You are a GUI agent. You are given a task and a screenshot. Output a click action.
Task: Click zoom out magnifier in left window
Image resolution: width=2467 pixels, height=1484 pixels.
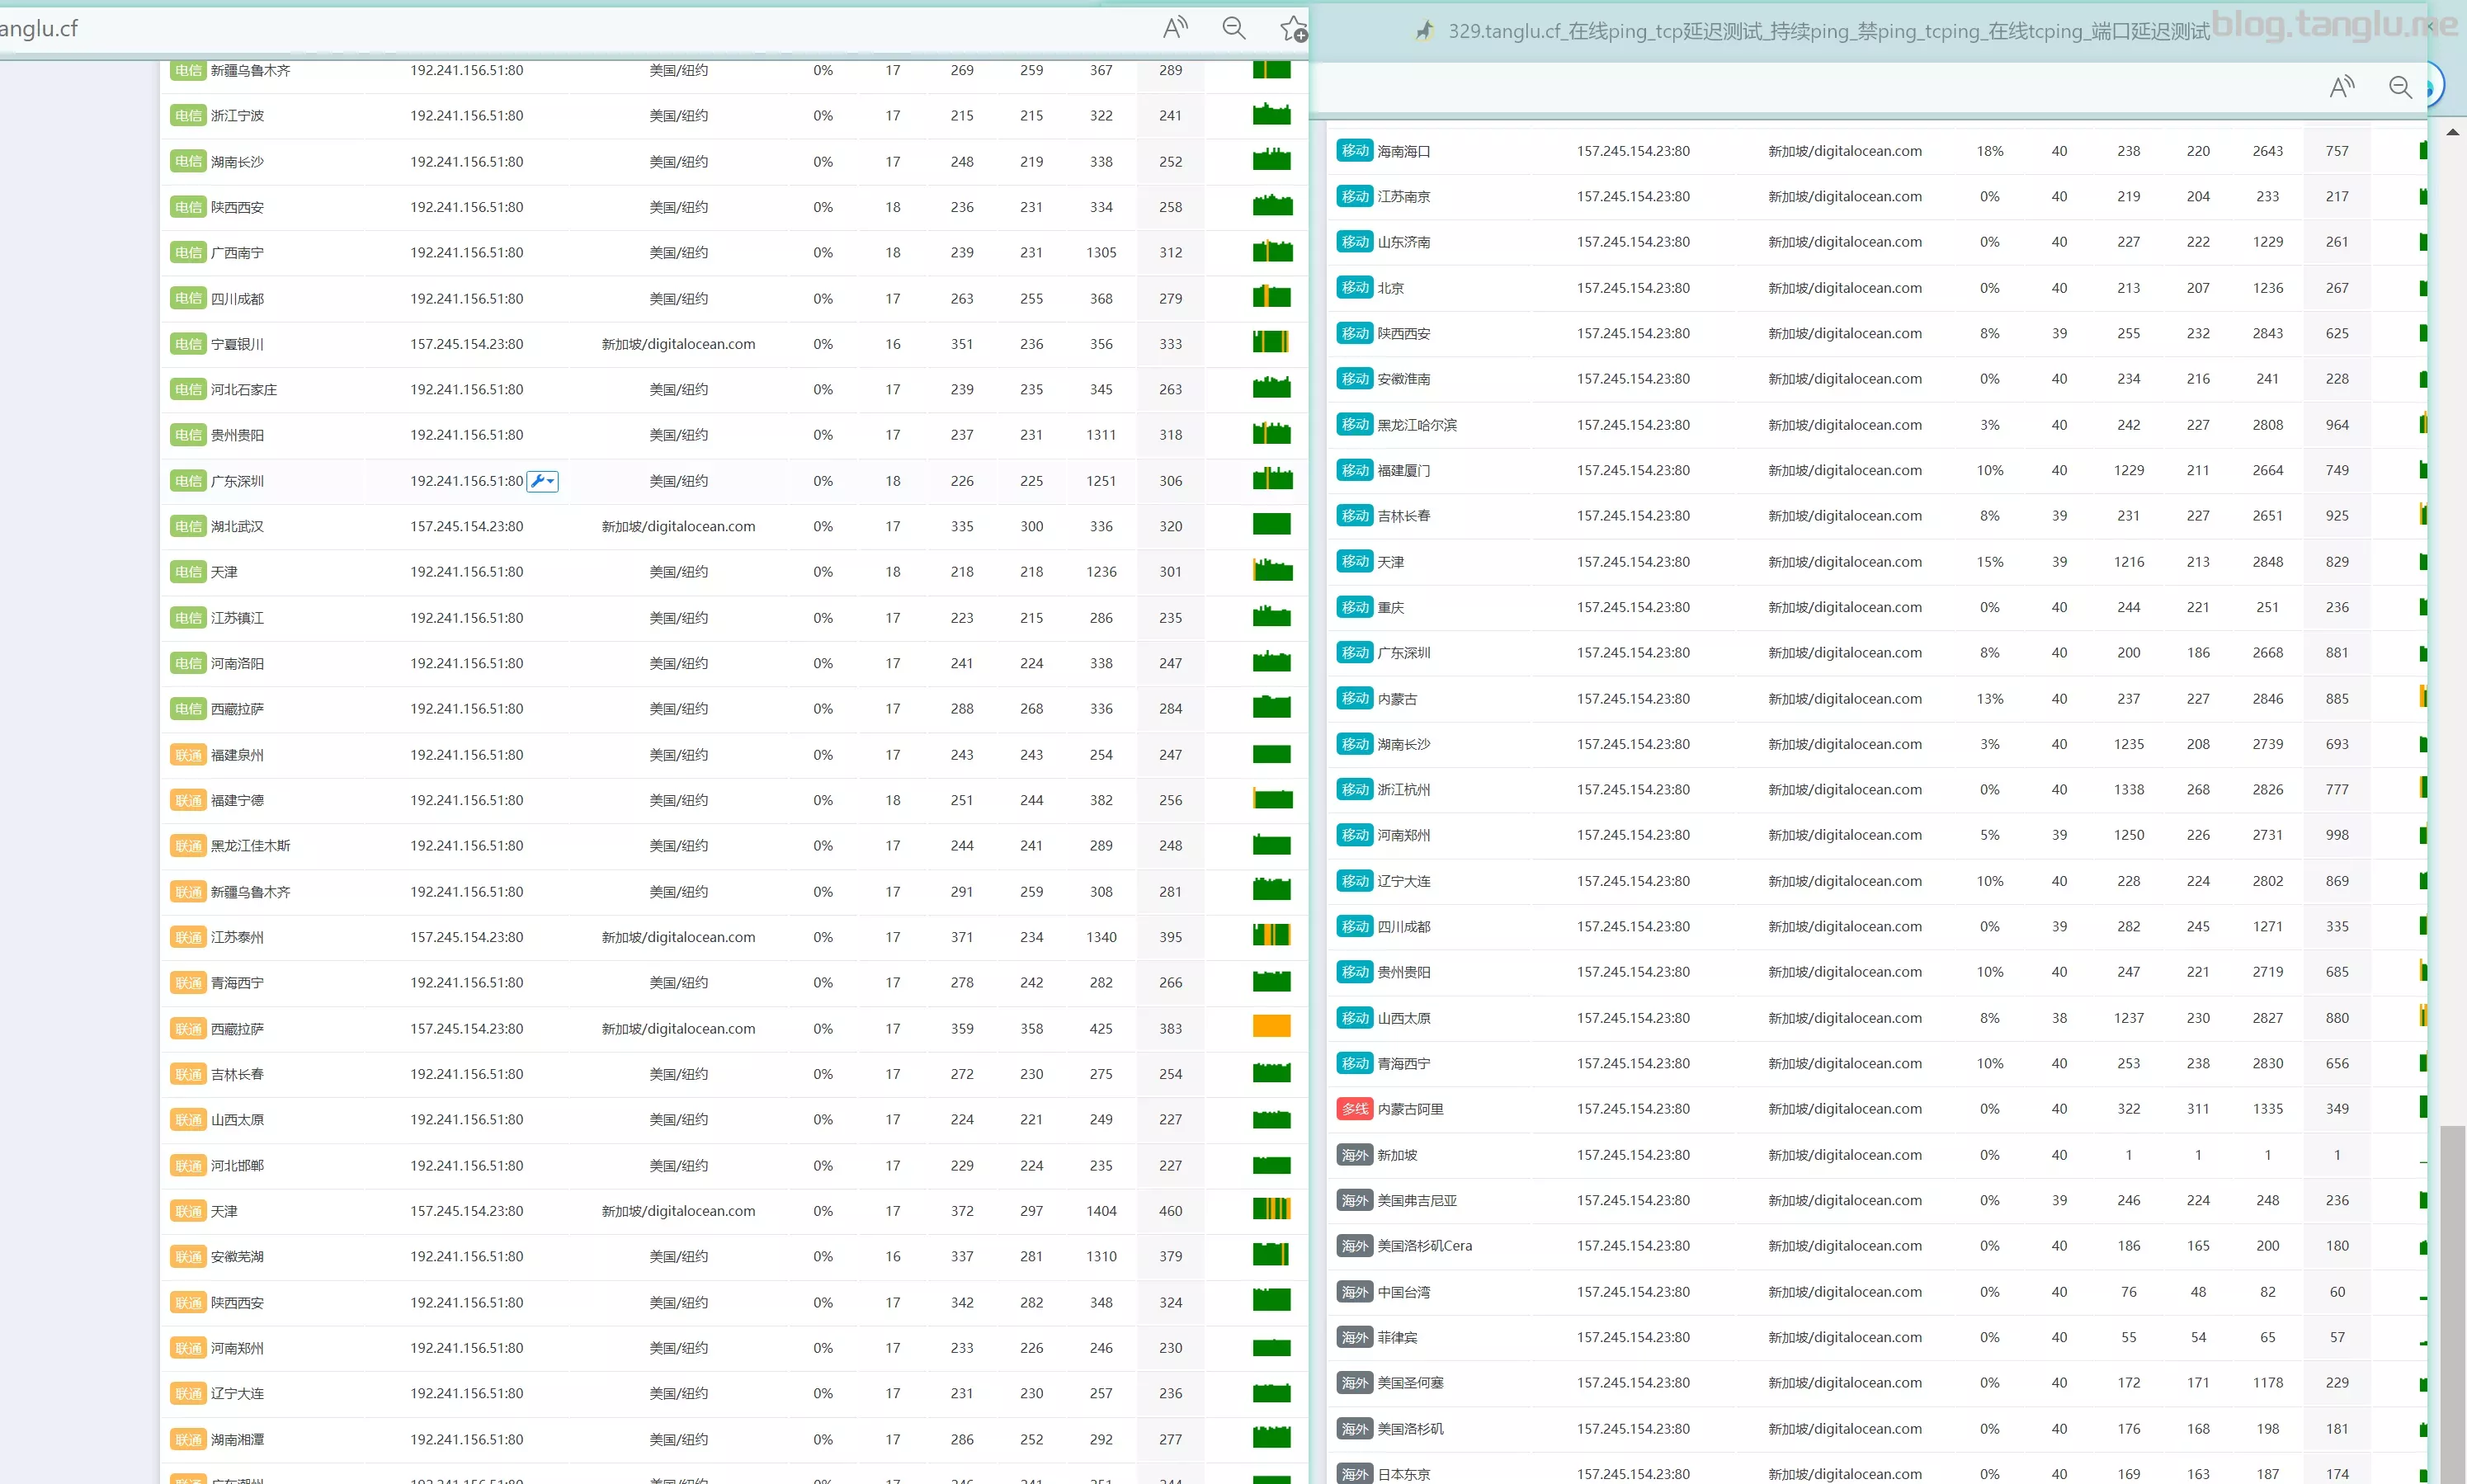point(1234,28)
